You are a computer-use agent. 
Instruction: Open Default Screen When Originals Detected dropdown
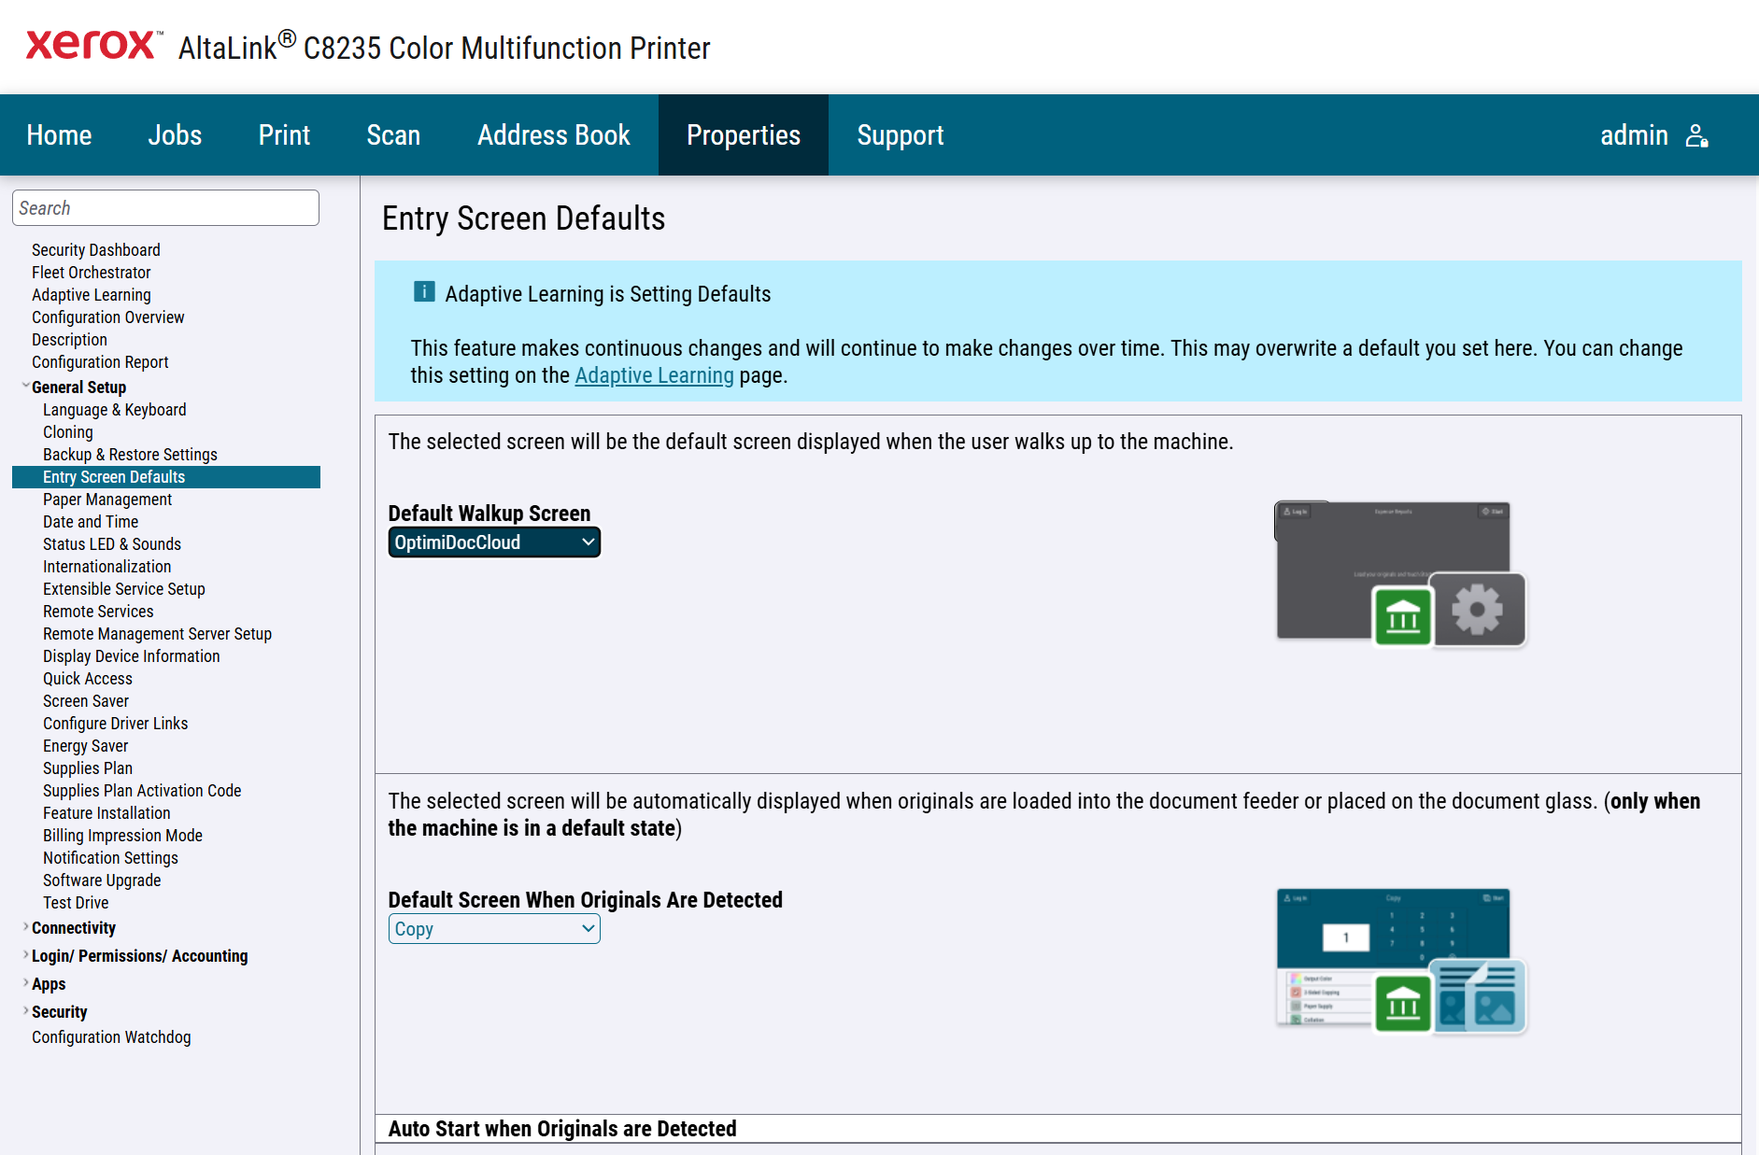[x=494, y=929]
